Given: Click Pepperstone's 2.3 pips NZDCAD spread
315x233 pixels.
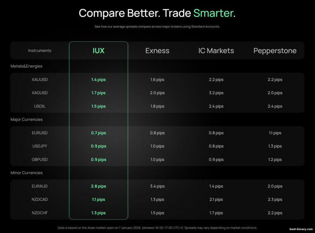Looking at the screenshot, I should pyautogui.click(x=275, y=199).
